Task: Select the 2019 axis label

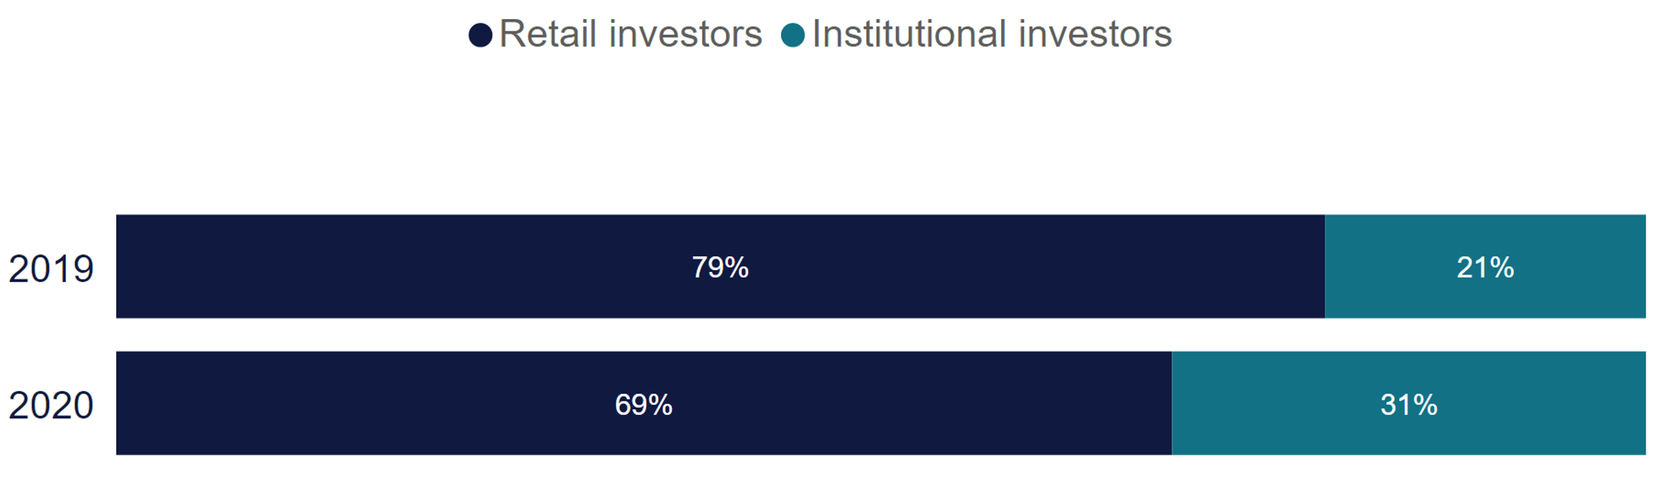Action: pyautogui.click(x=51, y=269)
